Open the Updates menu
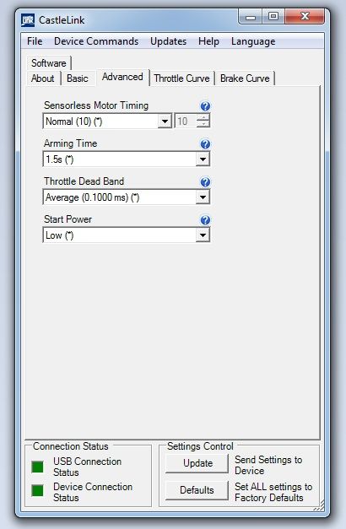Screen dimensions: 346x529 (169, 41)
